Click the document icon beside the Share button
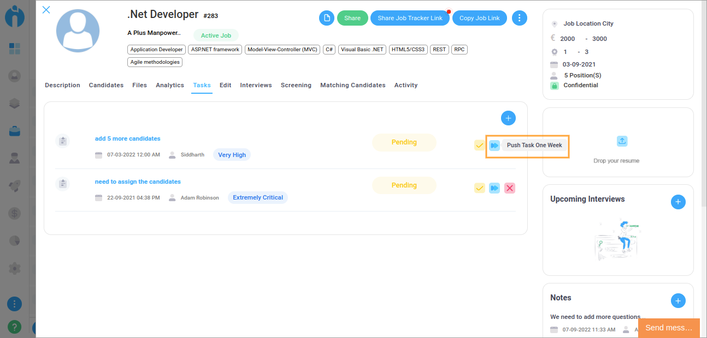The width and height of the screenshot is (707, 338). (x=327, y=18)
